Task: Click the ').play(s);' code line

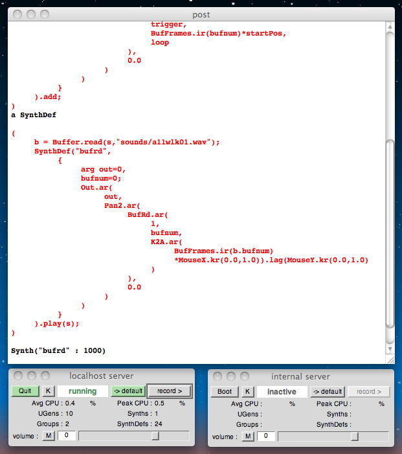Action: [57, 323]
